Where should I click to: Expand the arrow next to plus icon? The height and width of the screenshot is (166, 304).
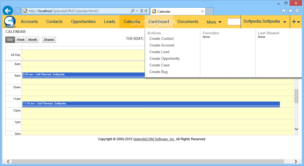tap(298, 22)
